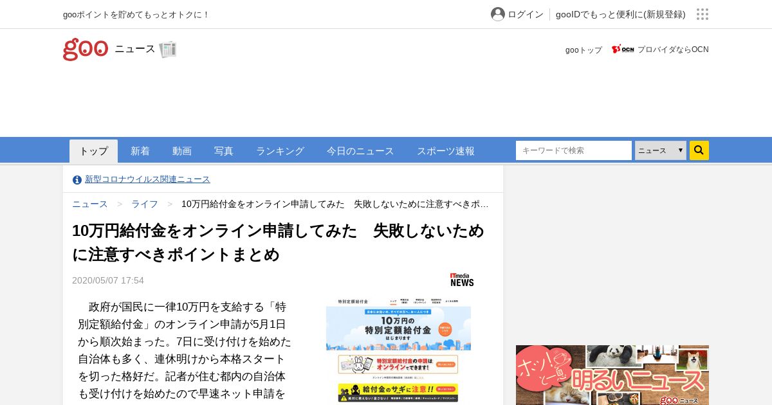
Task: Select the トップ tab
Action: (x=94, y=151)
